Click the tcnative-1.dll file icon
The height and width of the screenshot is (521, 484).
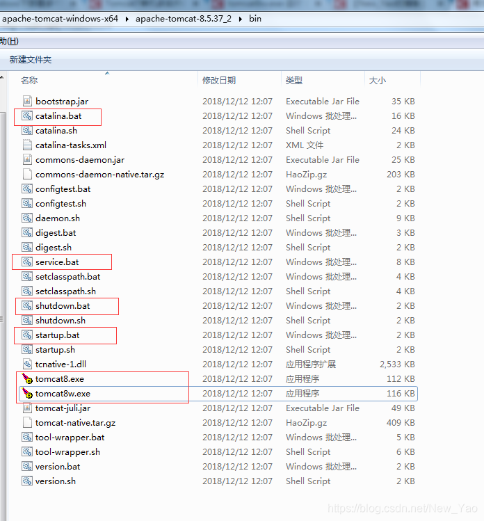pos(27,364)
